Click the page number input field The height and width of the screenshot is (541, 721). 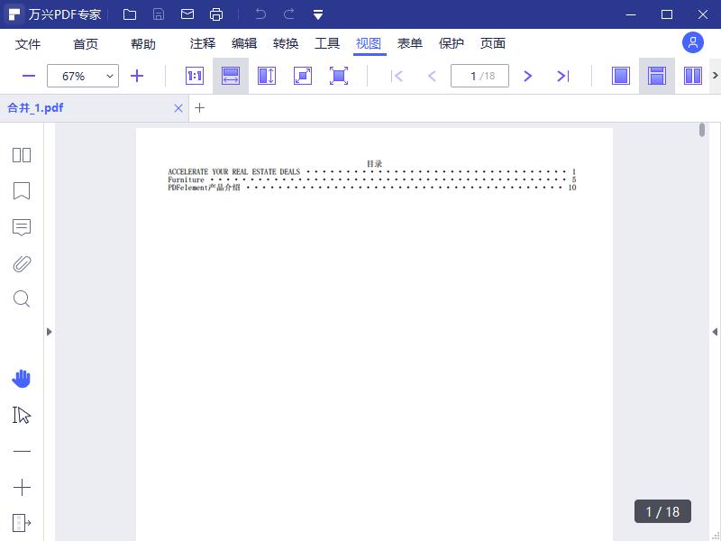[479, 76]
